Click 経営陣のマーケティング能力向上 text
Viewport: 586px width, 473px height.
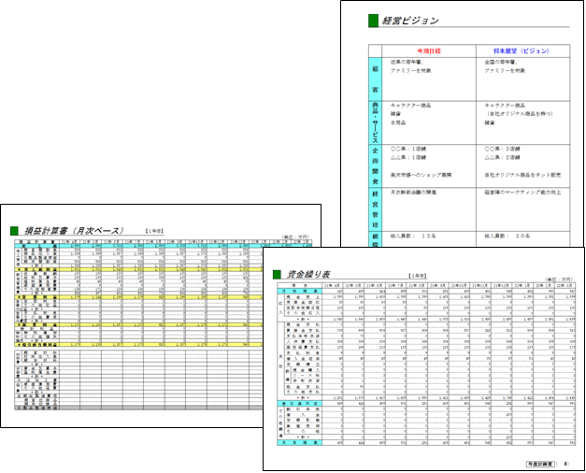522,193
